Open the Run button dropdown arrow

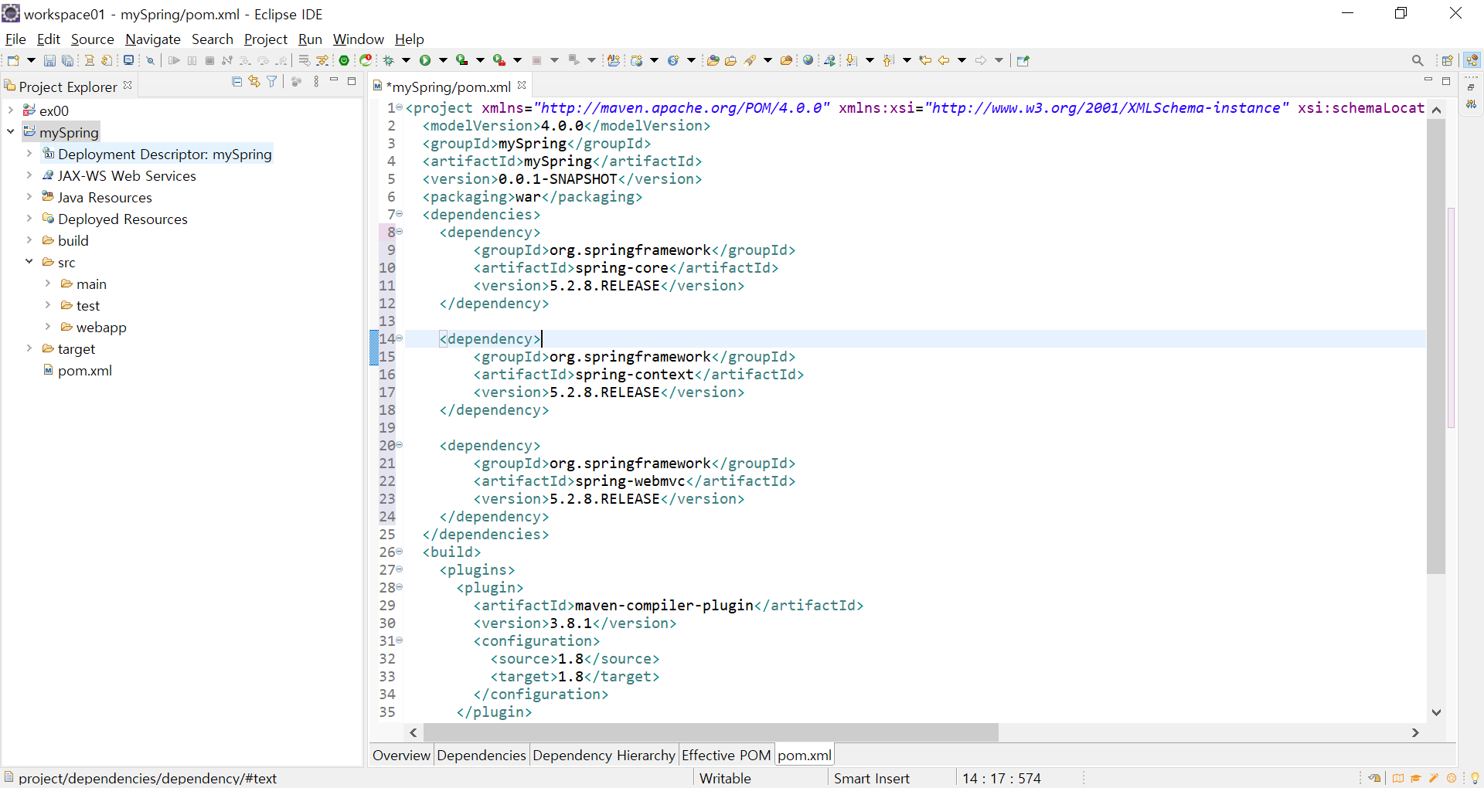(443, 60)
